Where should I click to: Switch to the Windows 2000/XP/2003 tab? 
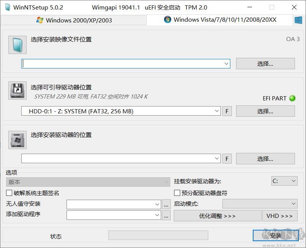click(74, 20)
